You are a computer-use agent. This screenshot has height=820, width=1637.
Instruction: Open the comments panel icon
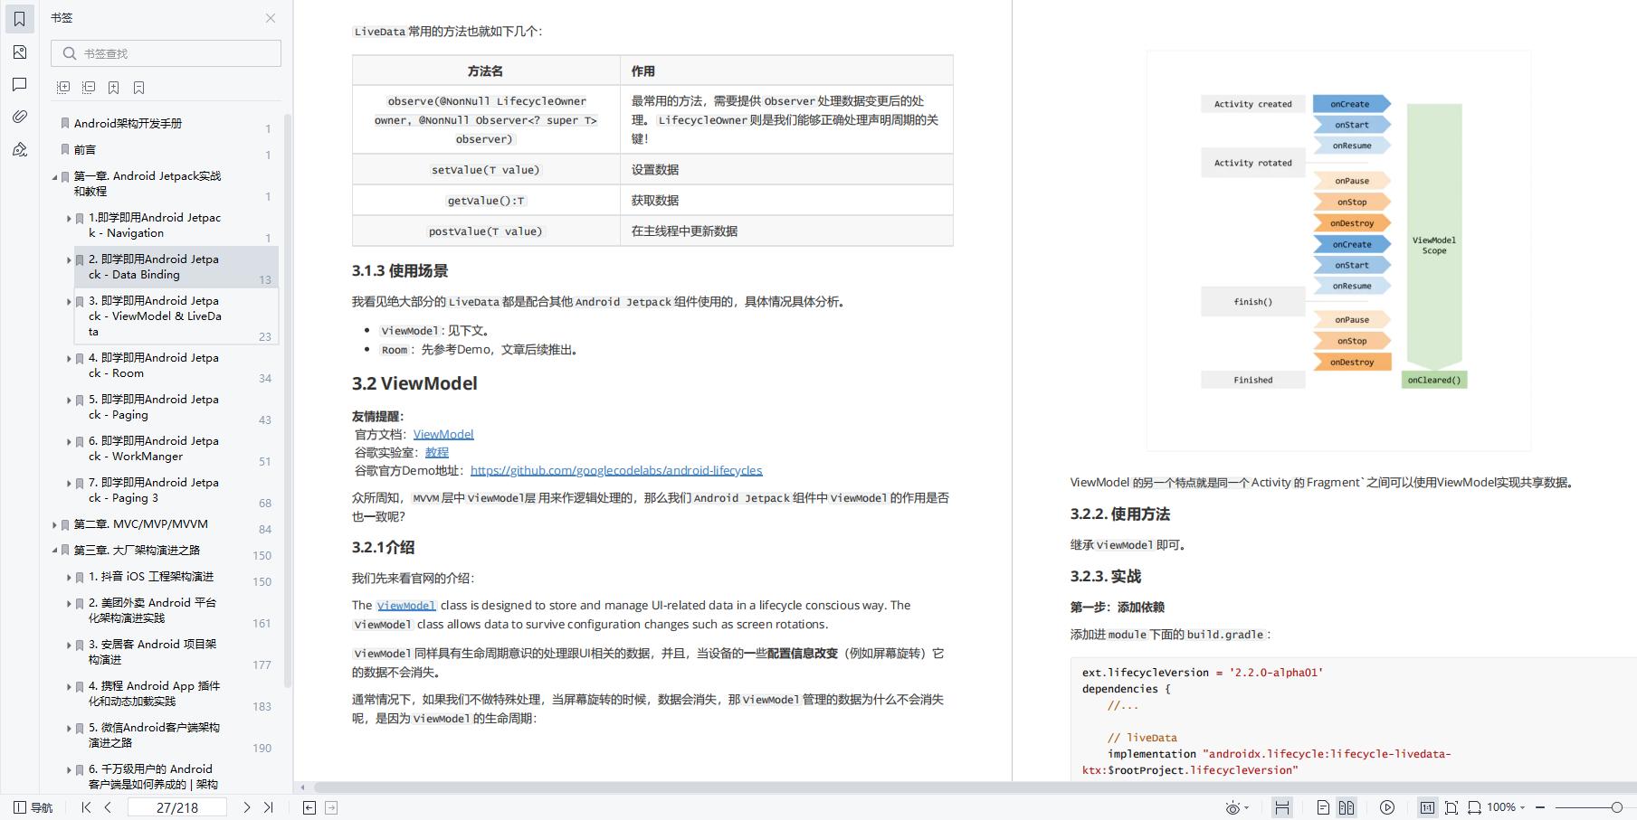[x=20, y=85]
